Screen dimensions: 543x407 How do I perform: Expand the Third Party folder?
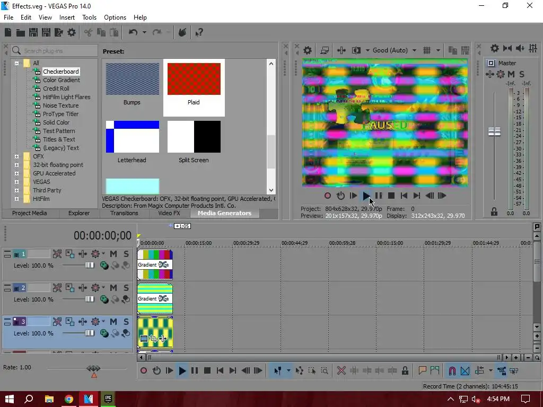[x=16, y=190]
